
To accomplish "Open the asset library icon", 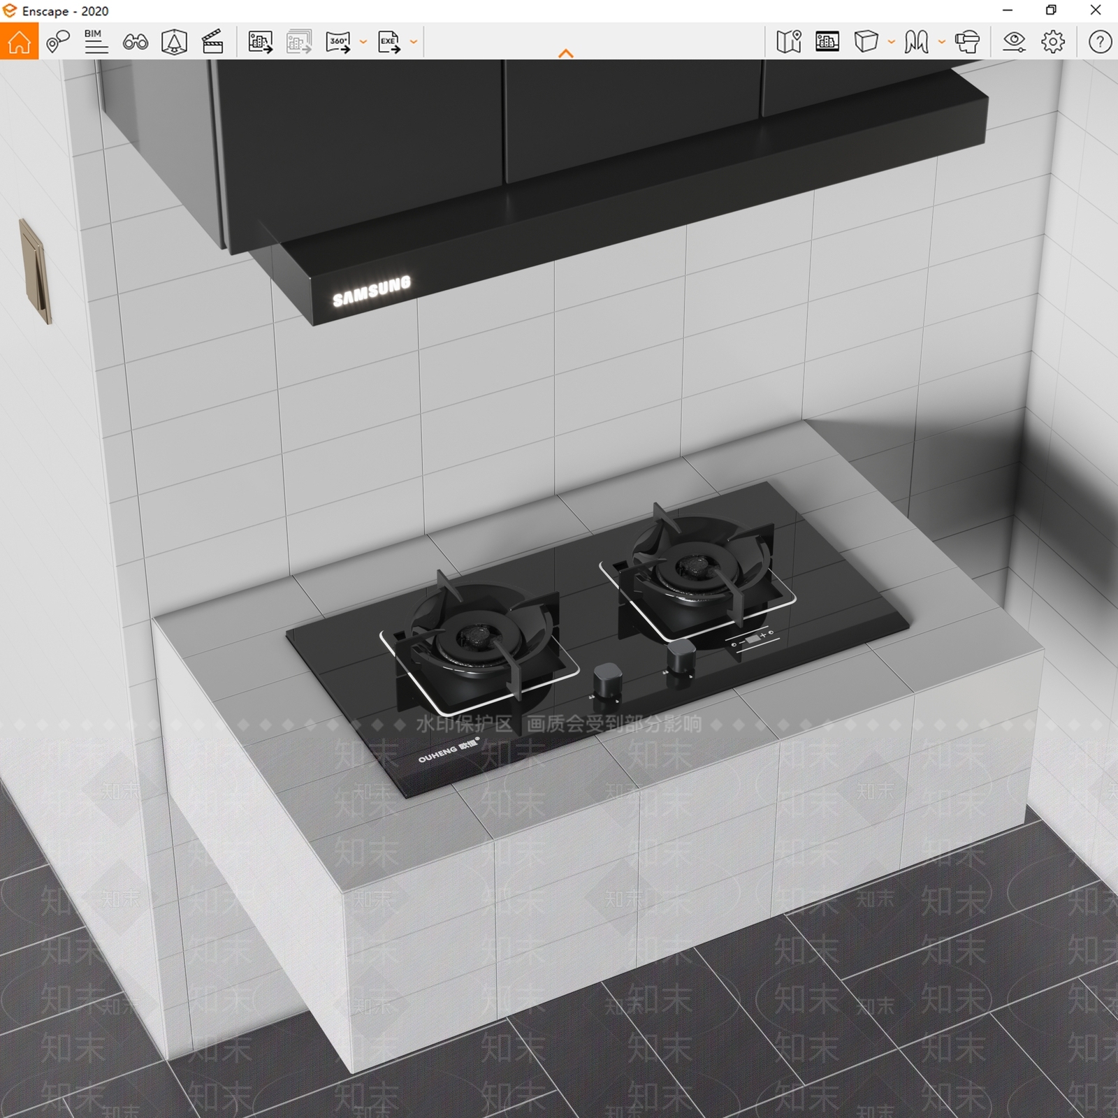I will point(174,42).
